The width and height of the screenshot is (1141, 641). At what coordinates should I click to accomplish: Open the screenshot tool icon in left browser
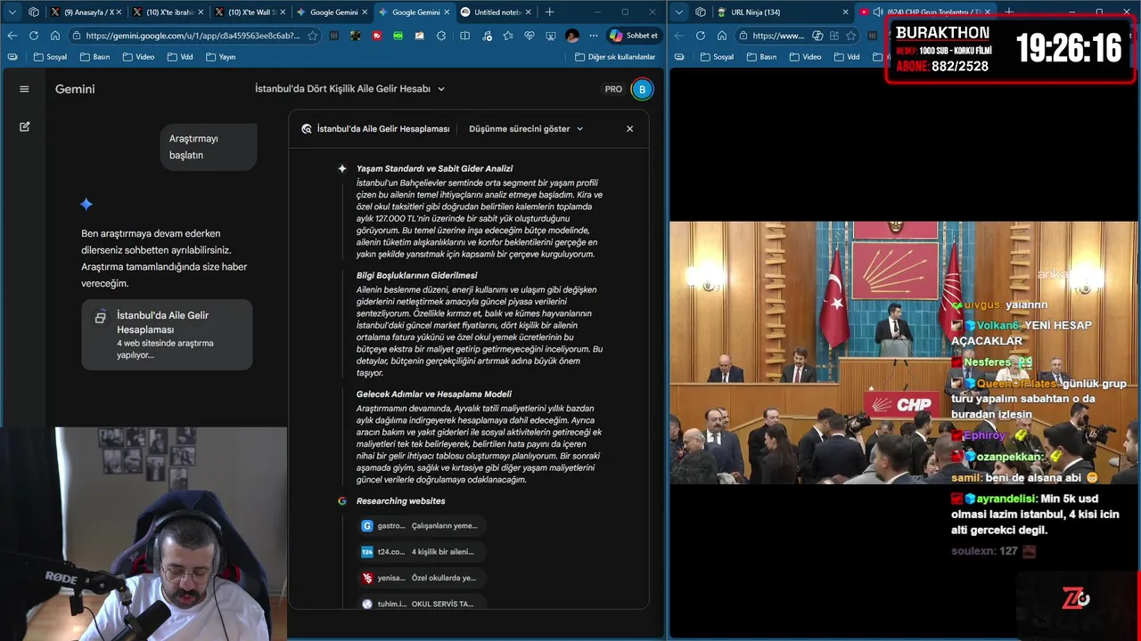click(551, 36)
